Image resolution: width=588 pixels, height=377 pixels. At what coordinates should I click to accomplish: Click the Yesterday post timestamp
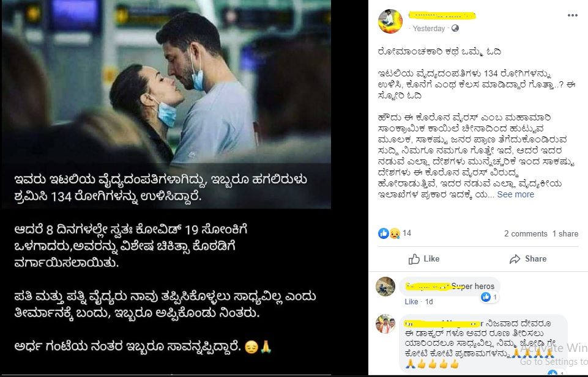click(x=429, y=29)
